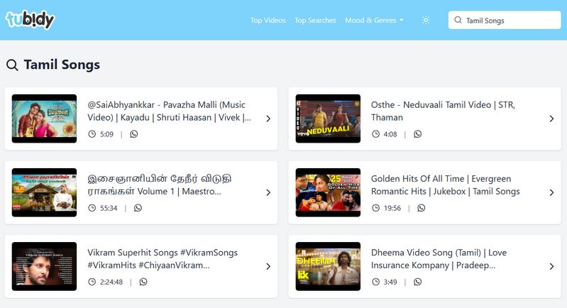Open the Osthe - Neduvaali Tamil Video title
Image resolution: width=567 pixels, height=308 pixels.
click(x=443, y=111)
